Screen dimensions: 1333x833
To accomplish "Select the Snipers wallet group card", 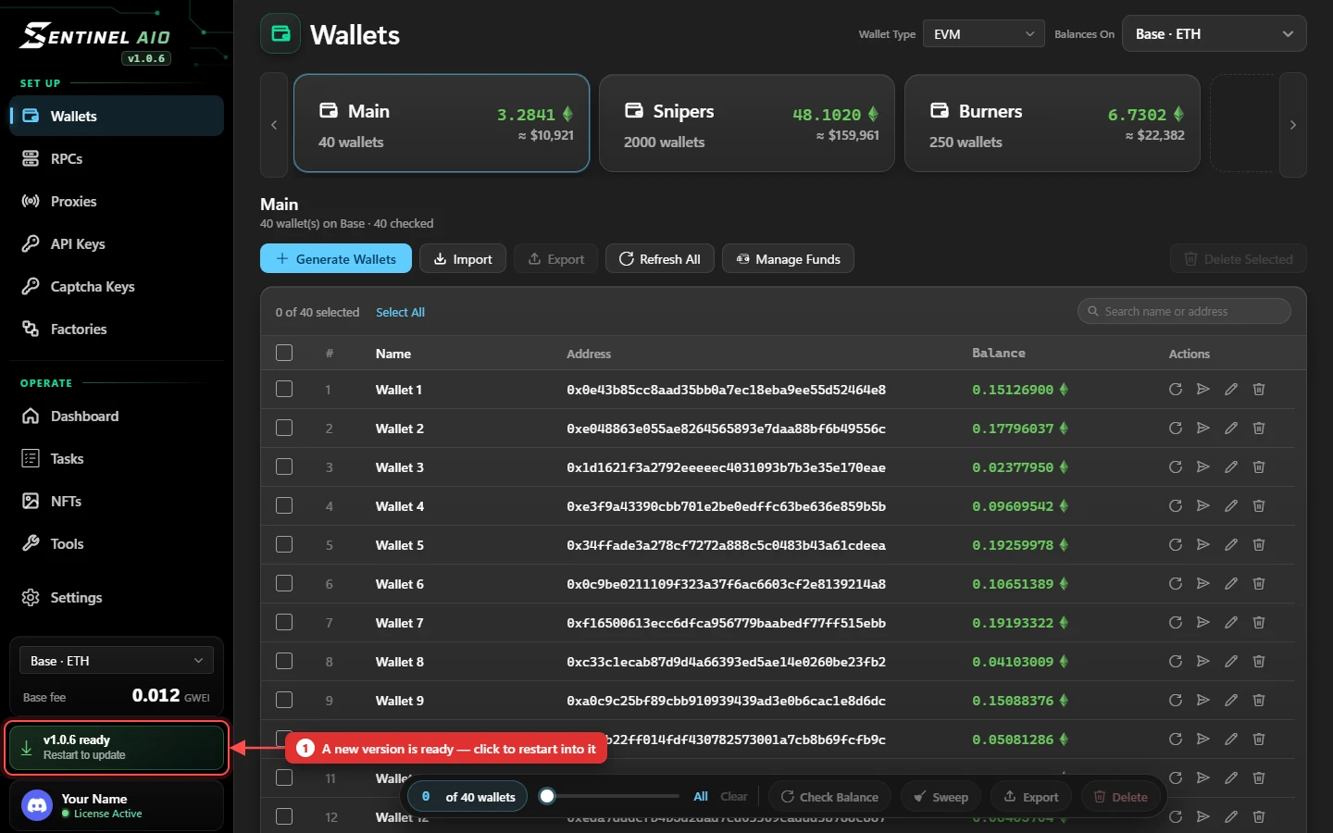I will [747, 124].
